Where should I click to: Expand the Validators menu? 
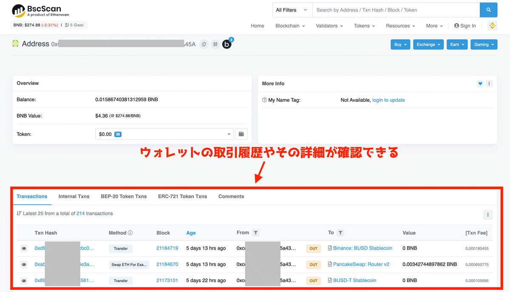point(329,26)
